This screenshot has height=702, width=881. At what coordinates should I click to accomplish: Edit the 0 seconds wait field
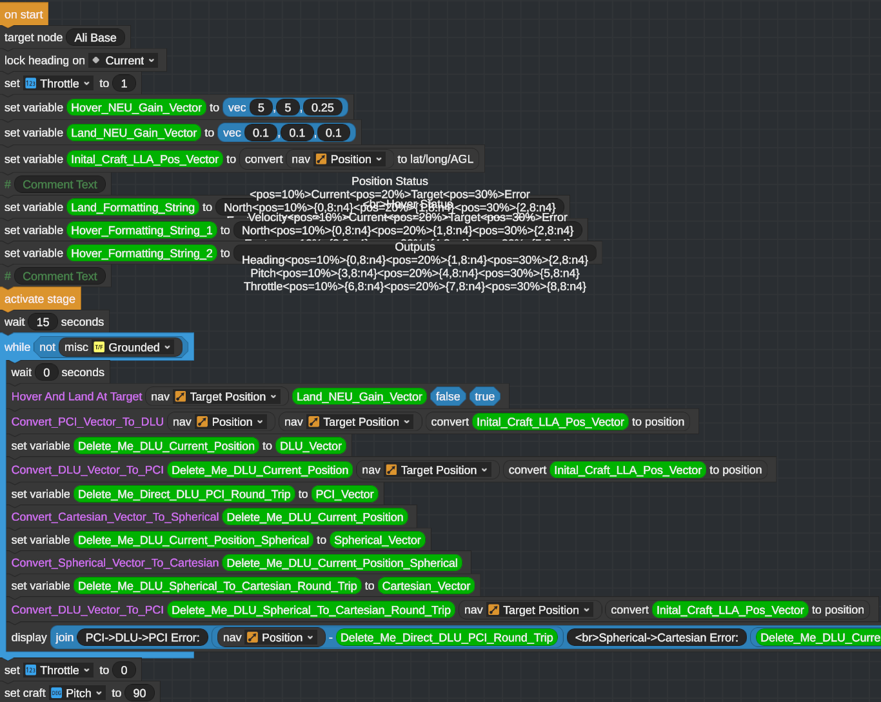[46, 372]
